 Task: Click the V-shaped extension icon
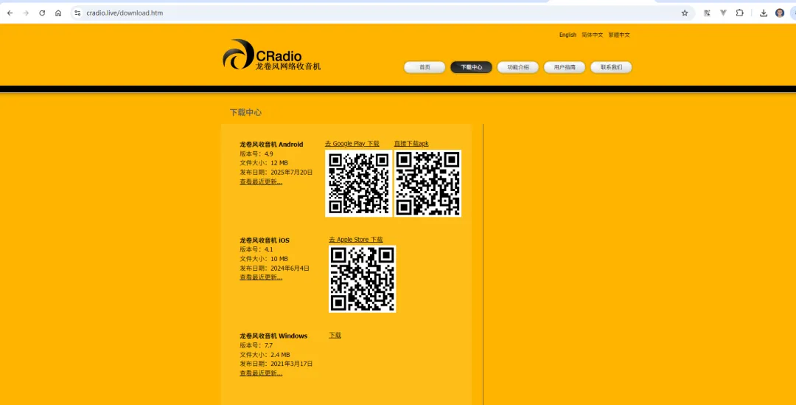[724, 13]
